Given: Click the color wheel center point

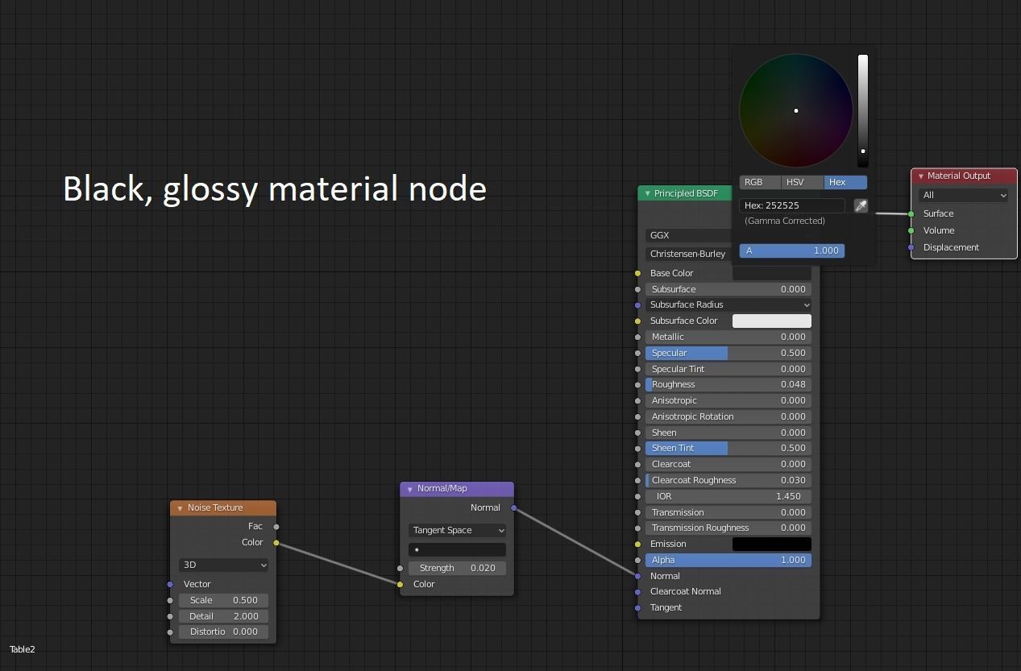Looking at the screenshot, I should tap(796, 110).
